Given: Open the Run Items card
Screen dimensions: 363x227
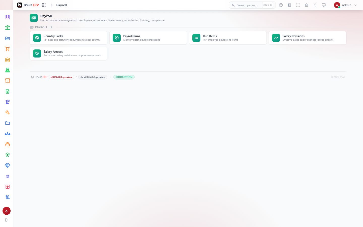Looking at the screenshot, I should [228, 38].
